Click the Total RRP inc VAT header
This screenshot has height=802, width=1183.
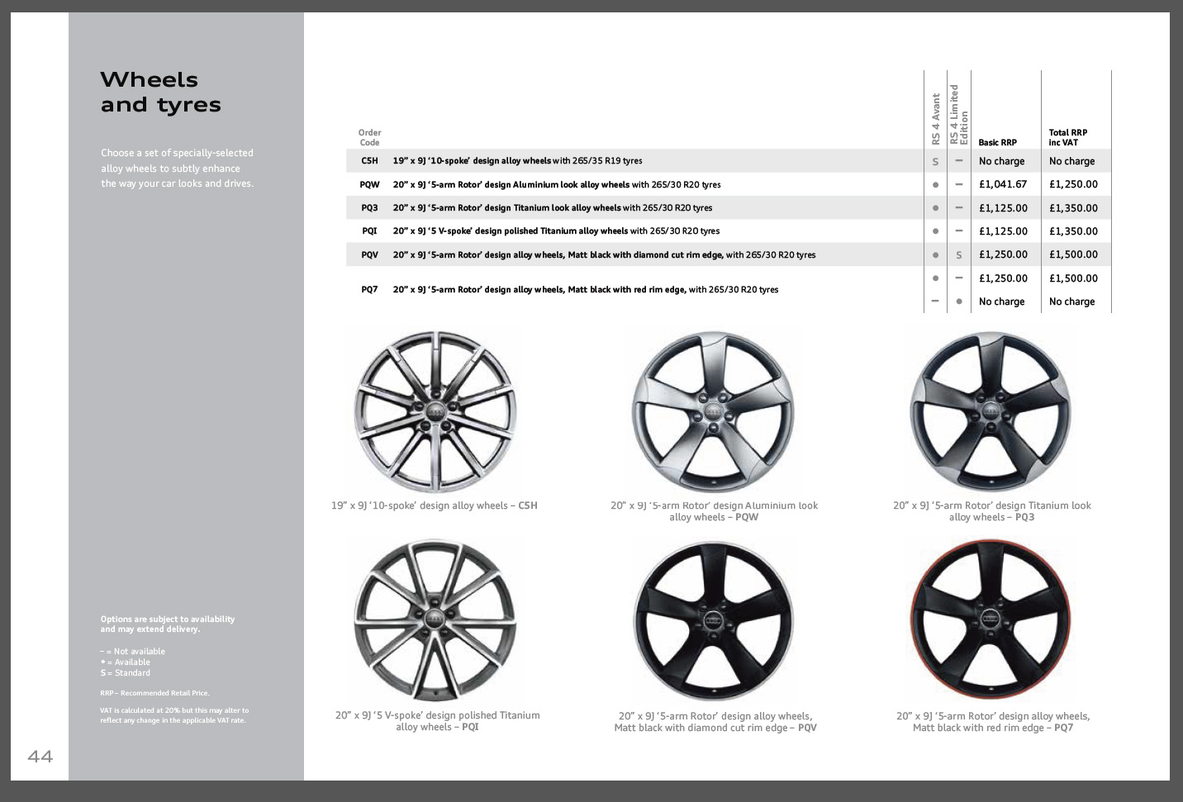click(1067, 137)
